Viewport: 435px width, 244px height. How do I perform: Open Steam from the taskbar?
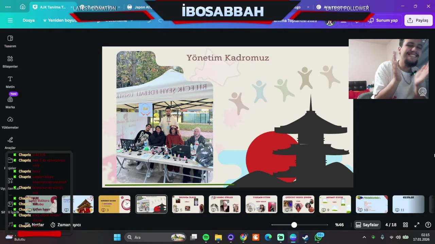306,237
